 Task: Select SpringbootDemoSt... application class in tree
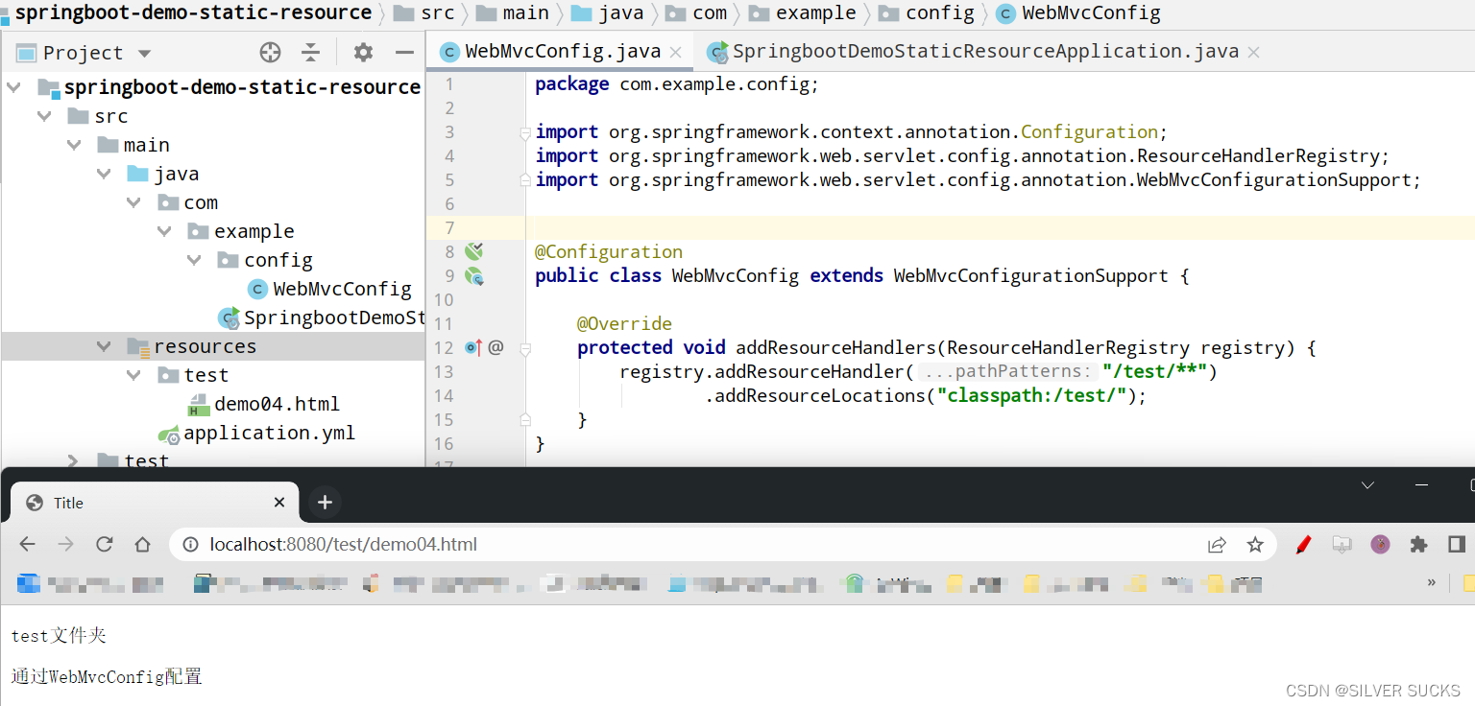(321, 318)
